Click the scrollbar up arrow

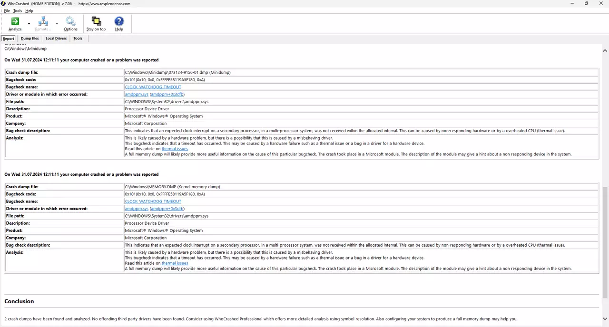click(605, 50)
